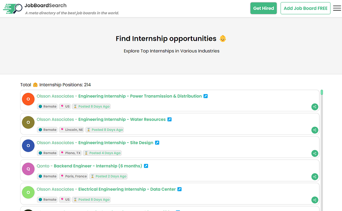Open external link icon for Backend Engineer job

point(146,166)
